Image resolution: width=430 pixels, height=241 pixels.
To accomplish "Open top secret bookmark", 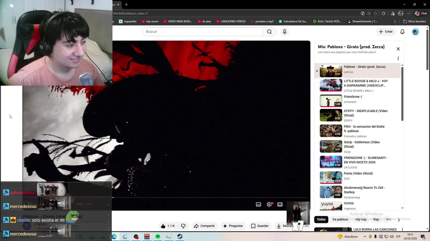I will point(150,21).
